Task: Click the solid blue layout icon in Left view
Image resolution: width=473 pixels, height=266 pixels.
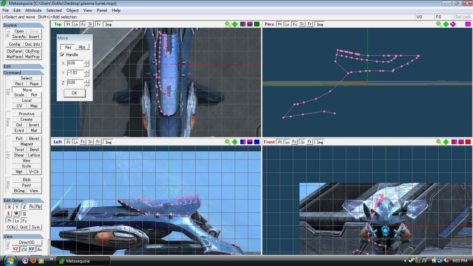Action: (x=257, y=142)
